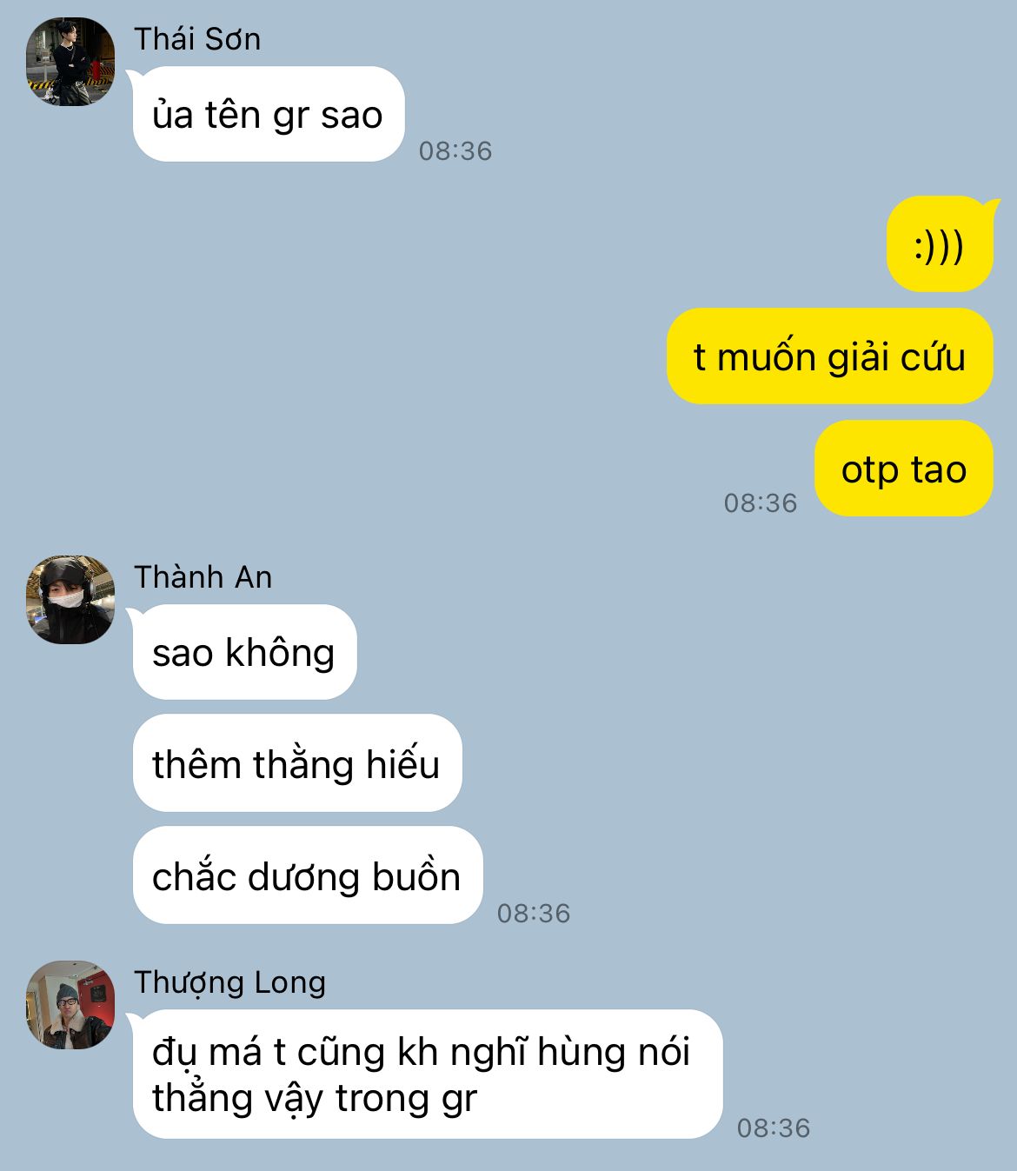Select the 'chắc dương buồn' bubble
Screen dimensions: 1017x1171
point(308,875)
